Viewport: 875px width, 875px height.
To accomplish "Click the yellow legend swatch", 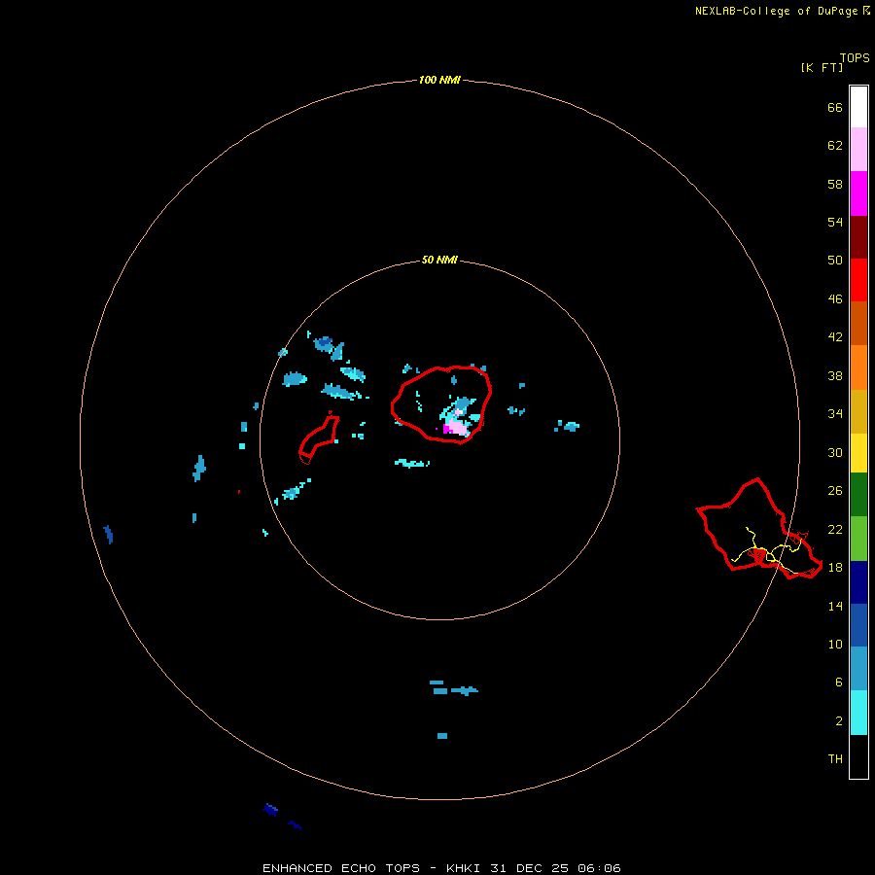I will [x=858, y=453].
